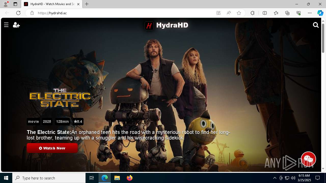The image size is (326, 183).
Task: View site info lock icon
Action: coord(32,13)
